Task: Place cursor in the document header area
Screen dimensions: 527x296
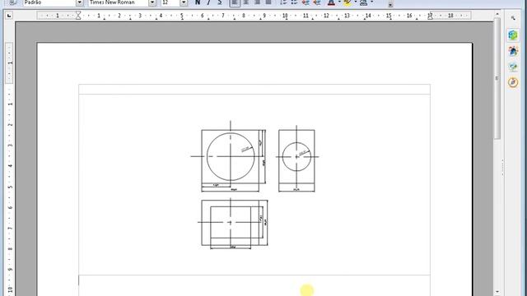Action: tap(254, 90)
